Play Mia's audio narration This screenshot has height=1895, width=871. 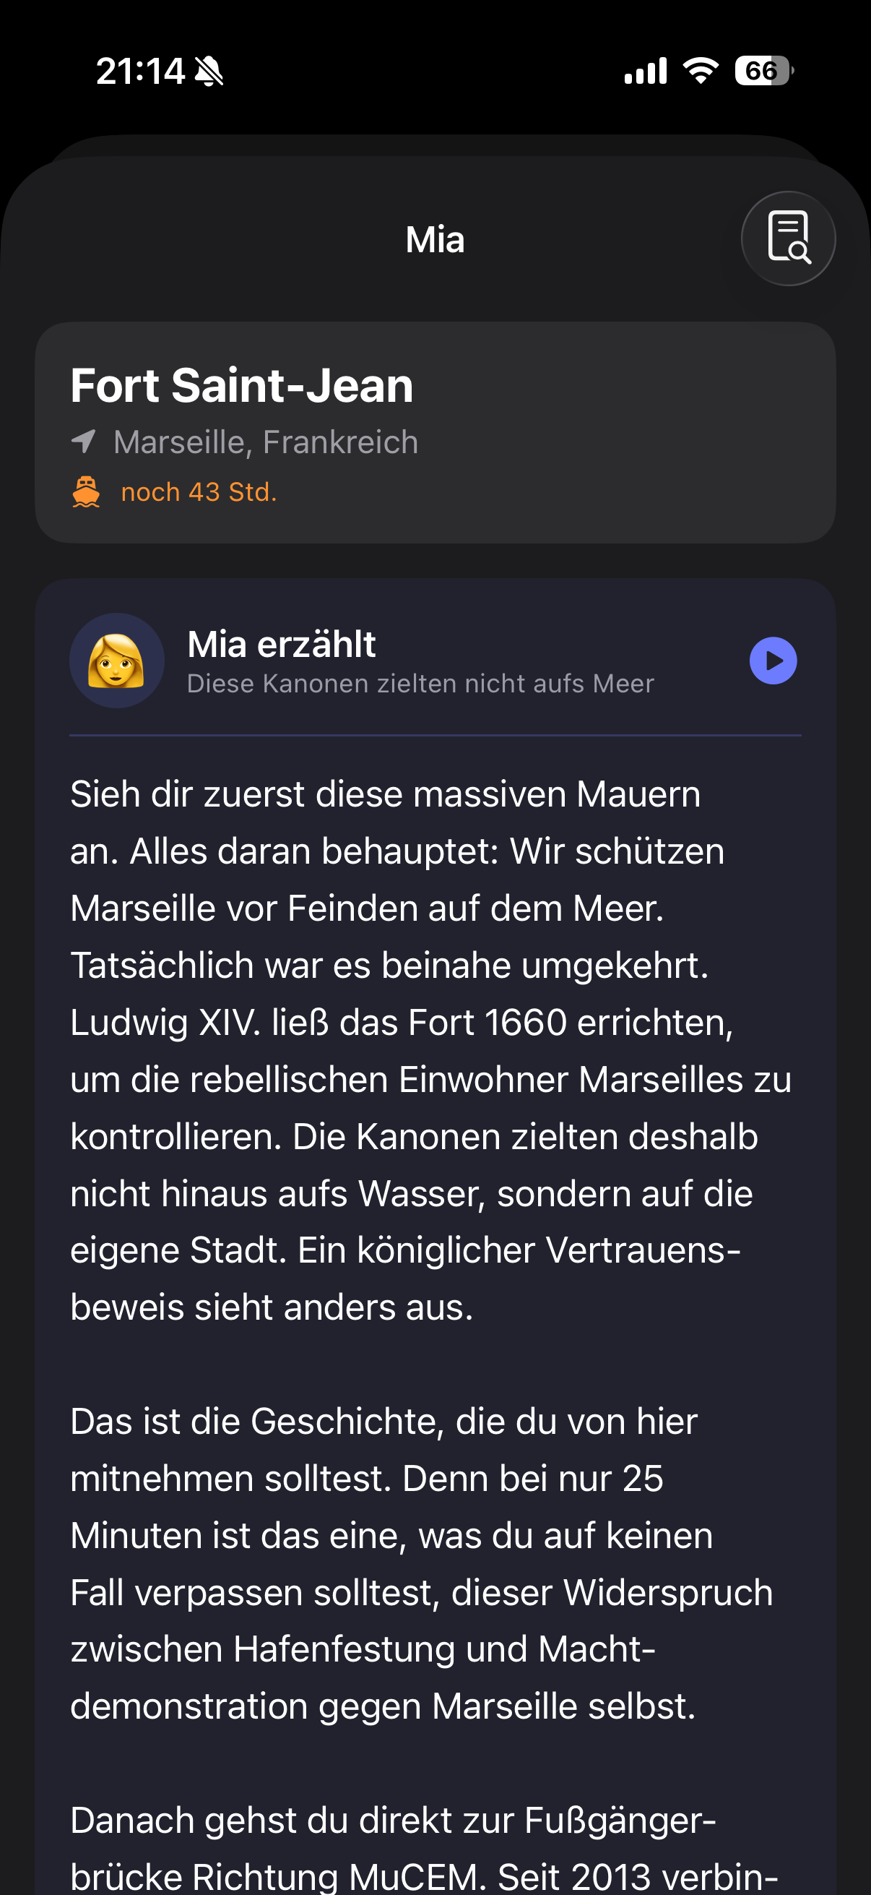773,661
